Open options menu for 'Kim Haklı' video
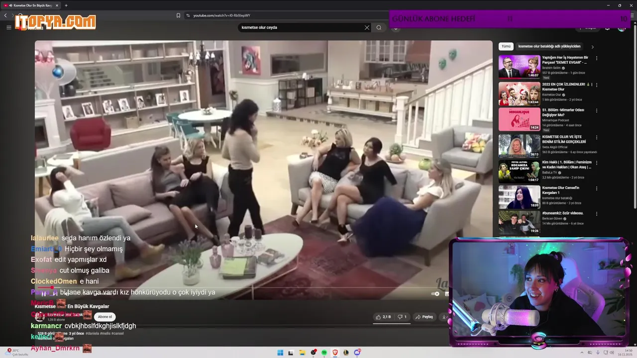 click(x=596, y=163)
